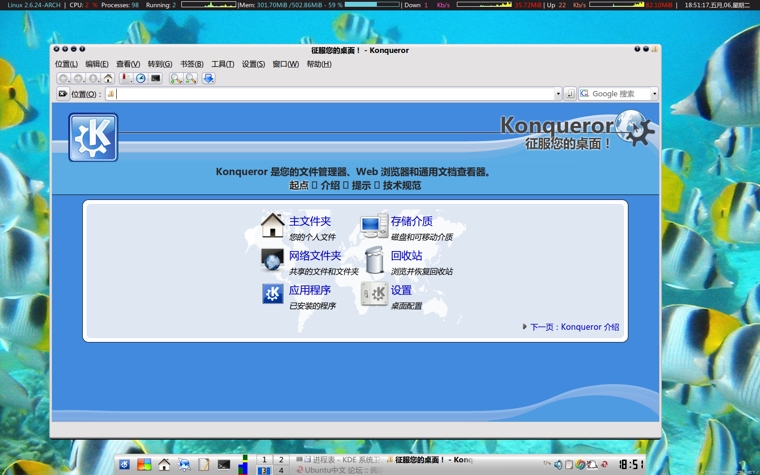Zoom in with the magnifier plus icon
The height and width of the screenshot is (475, 760).
[x=176, y=78]
